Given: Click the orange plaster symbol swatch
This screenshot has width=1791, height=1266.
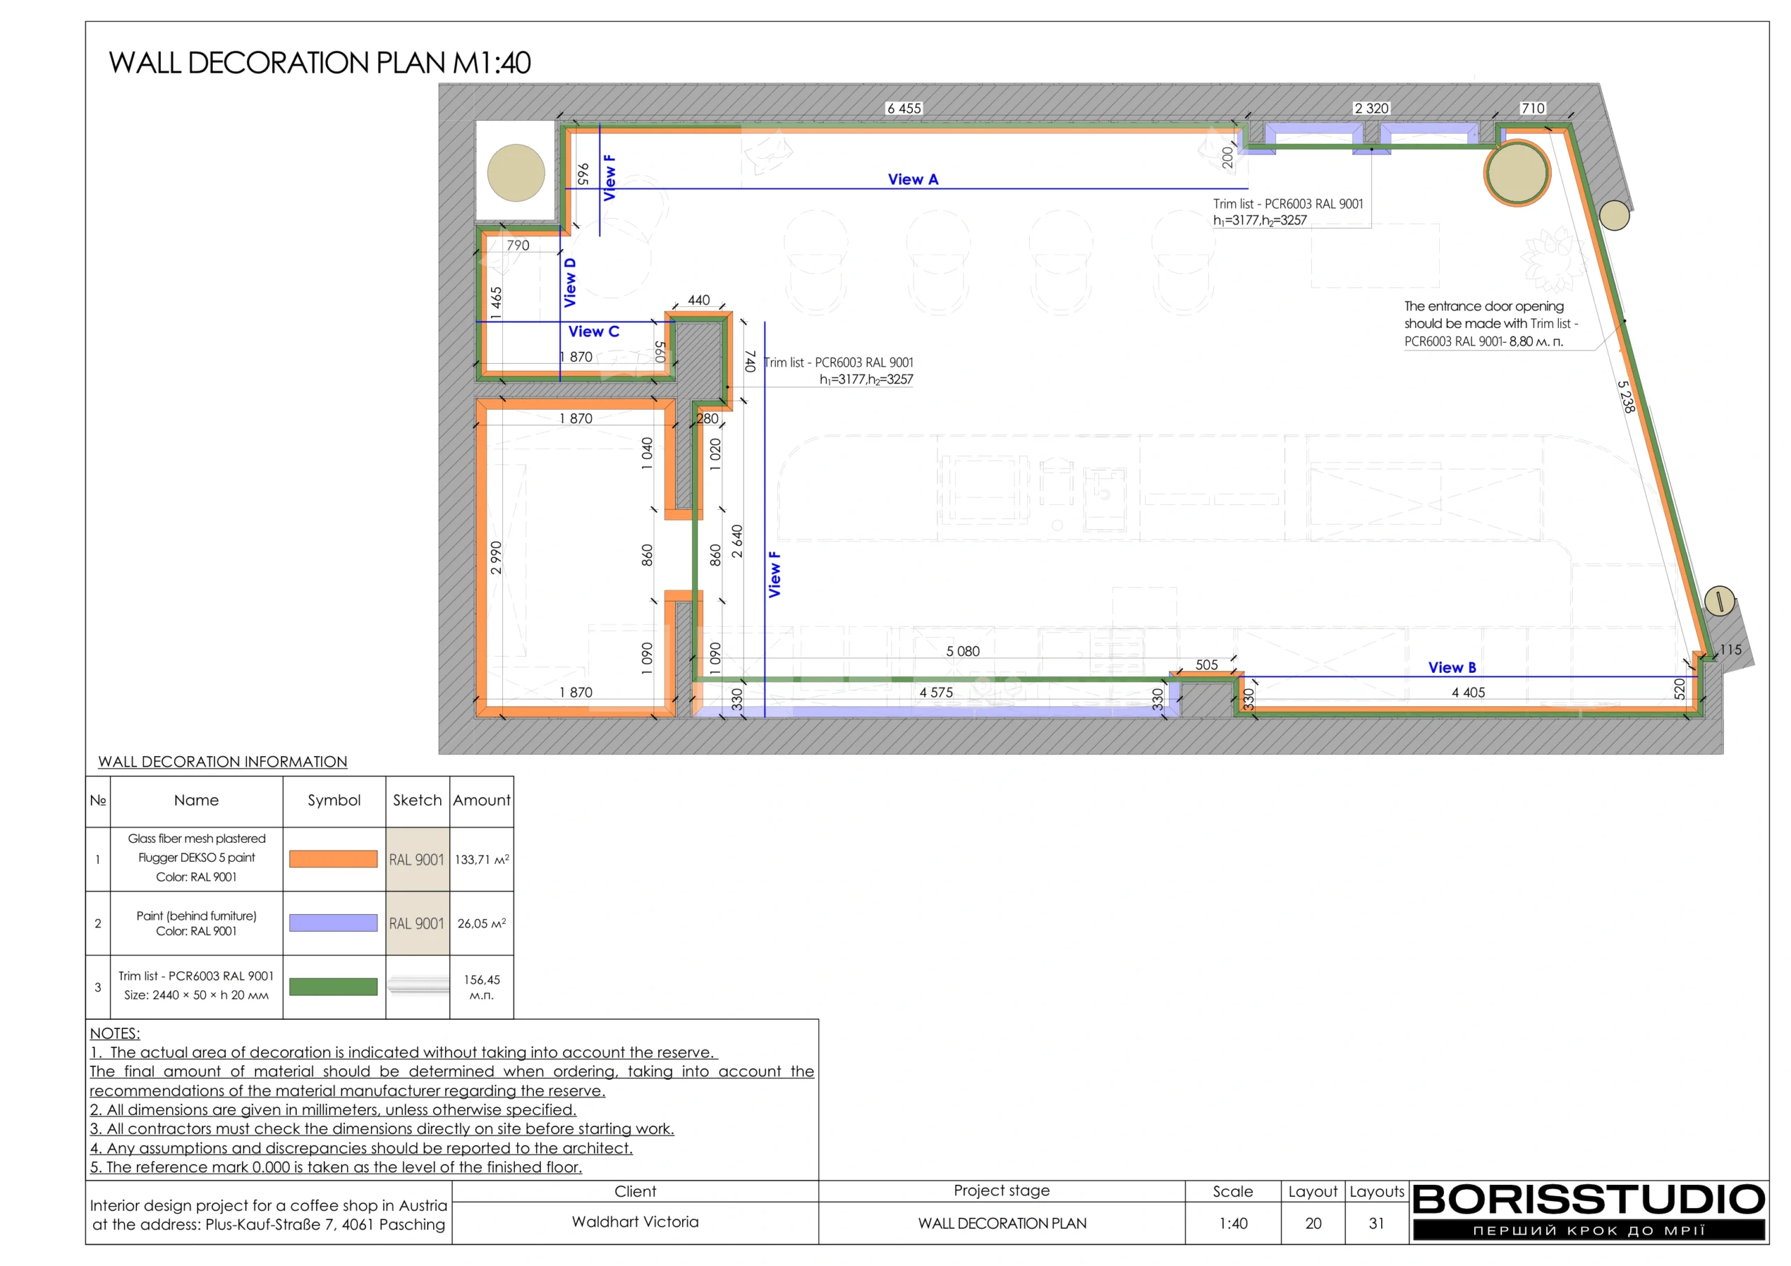Looking at the screenshot, I should tap(333, 859).
